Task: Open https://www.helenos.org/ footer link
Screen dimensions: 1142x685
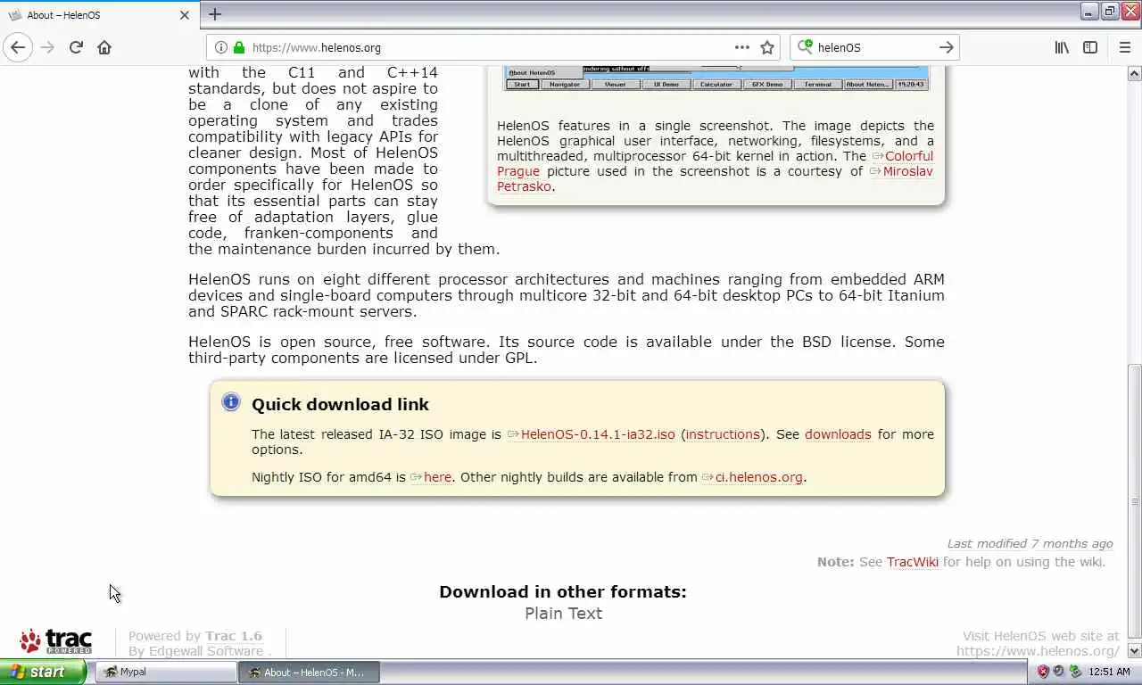Action: [x=1038, y=651]
